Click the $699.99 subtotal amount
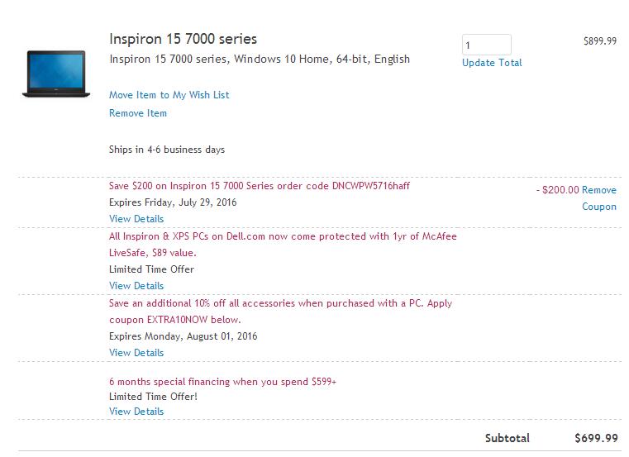Screen dimensions: 629x457 596,438
